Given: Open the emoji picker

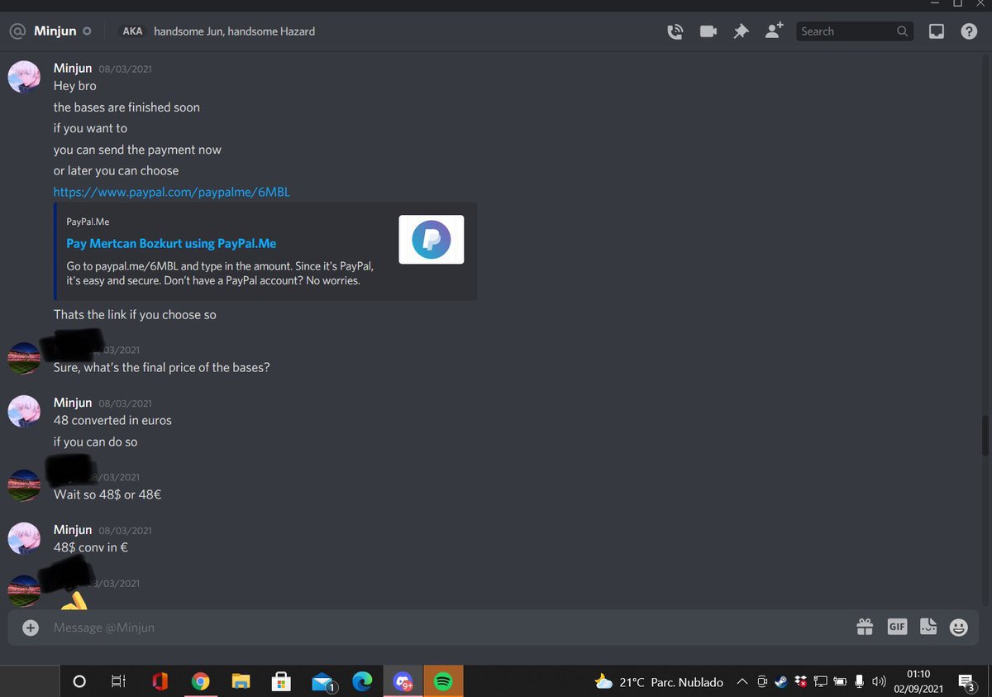Looking at the screenshot, I should [959, 627].
